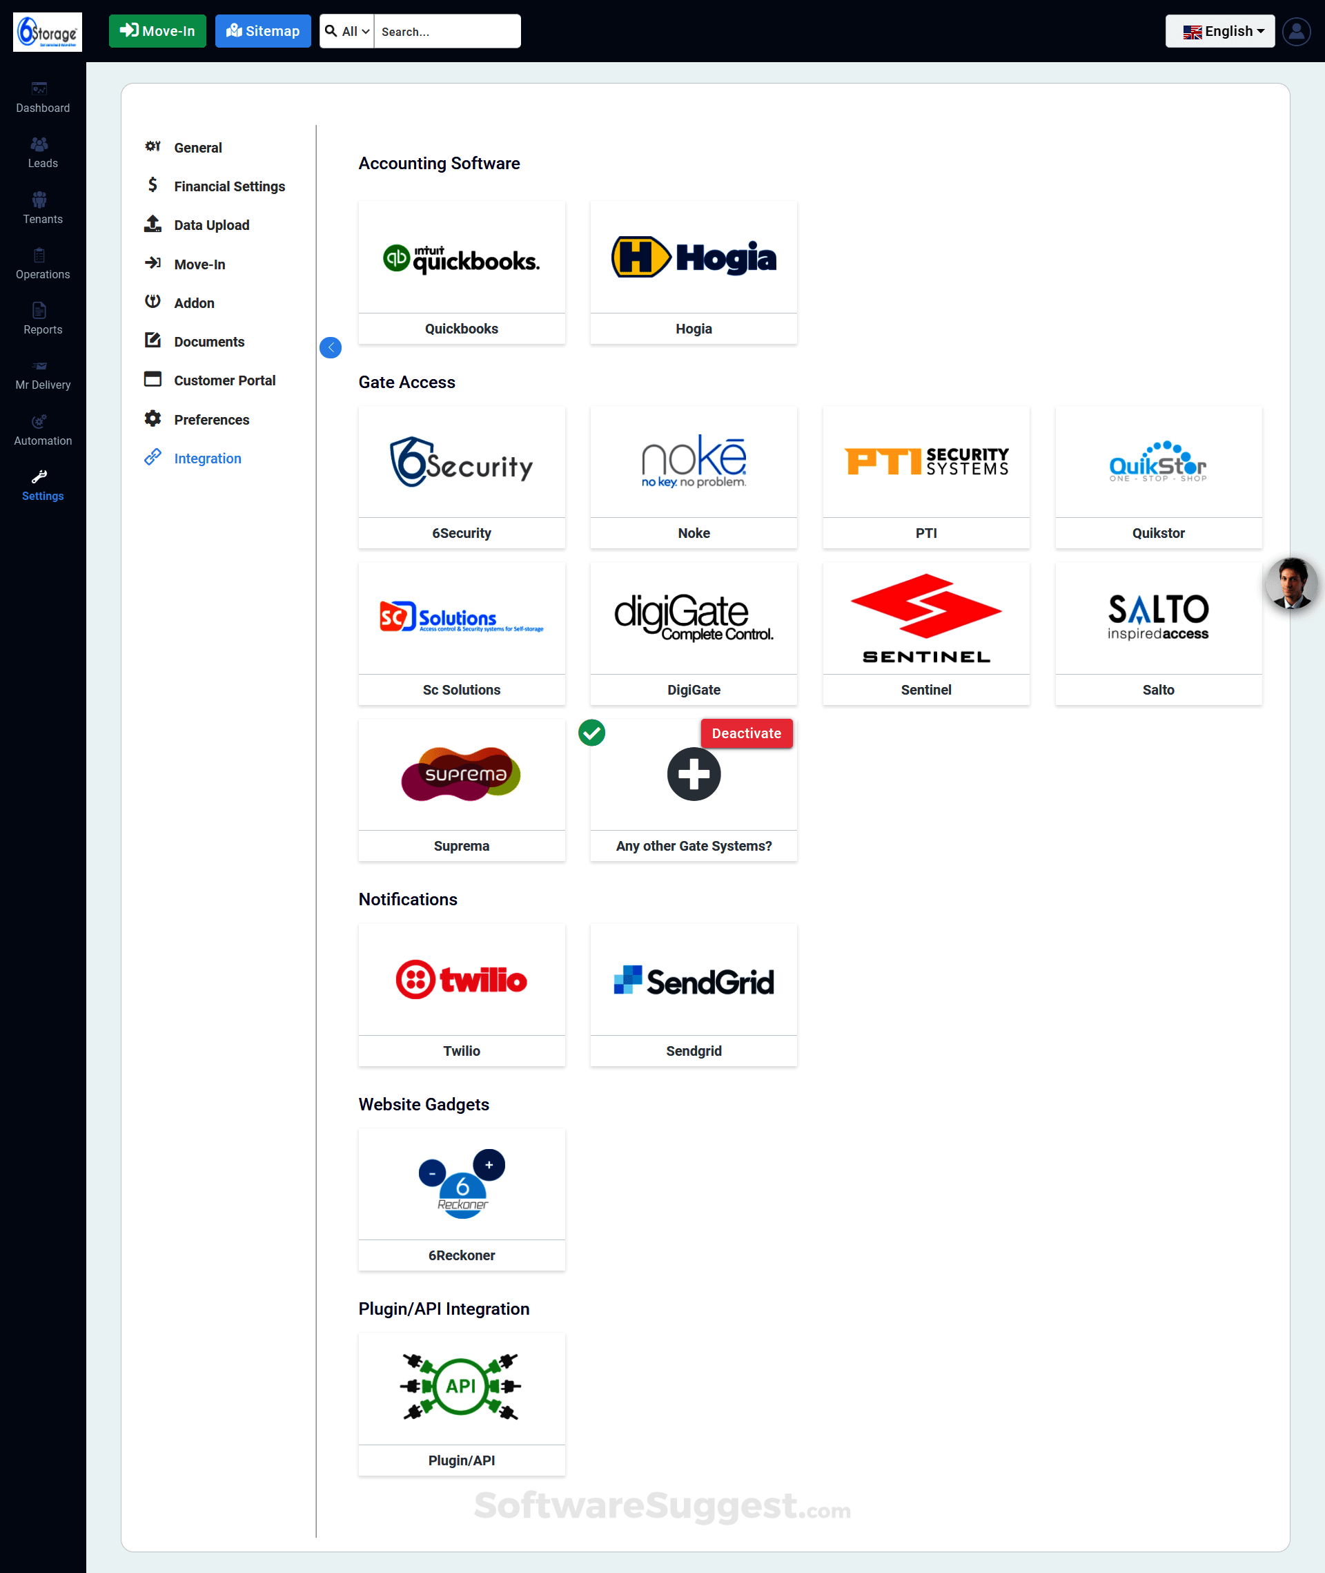The height and width of the screenshot is (1573, 1325).
Task: Open the Dashboard sidebar icon
Action: coord(39,88)
